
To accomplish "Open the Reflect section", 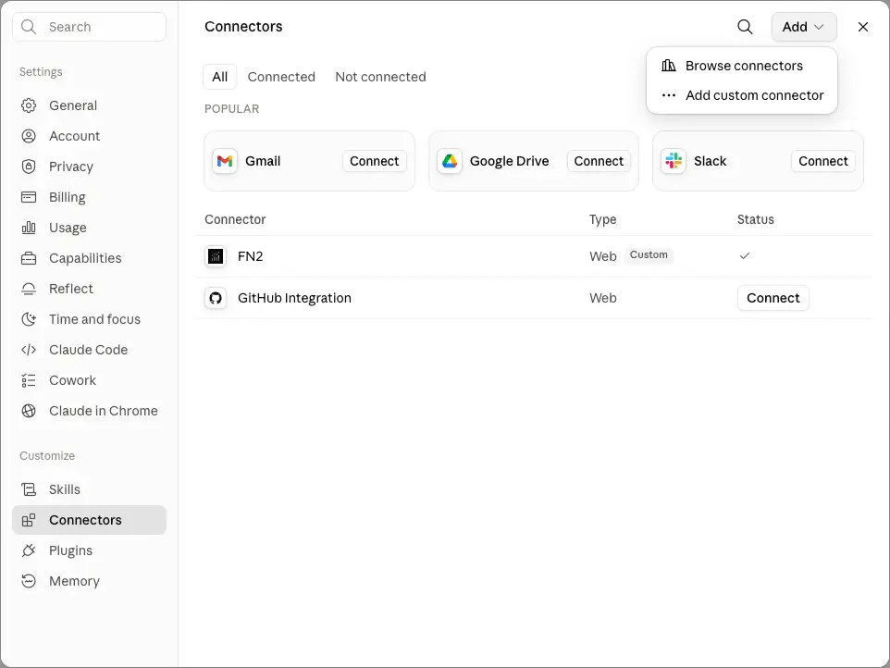I will [x=89, y=289].
